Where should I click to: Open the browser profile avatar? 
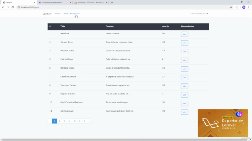244,7
